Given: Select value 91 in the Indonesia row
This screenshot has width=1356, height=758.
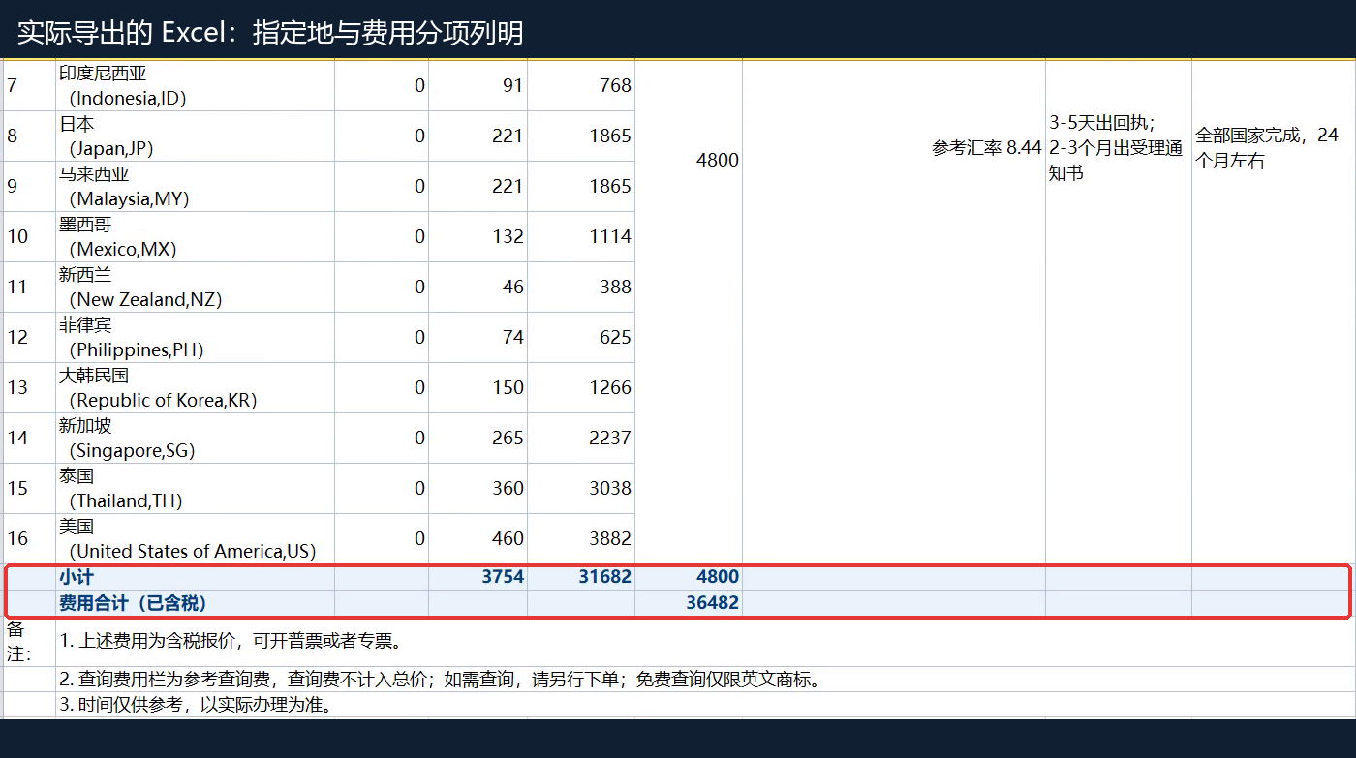Looking at the screenshot, I should pos(478,85).
